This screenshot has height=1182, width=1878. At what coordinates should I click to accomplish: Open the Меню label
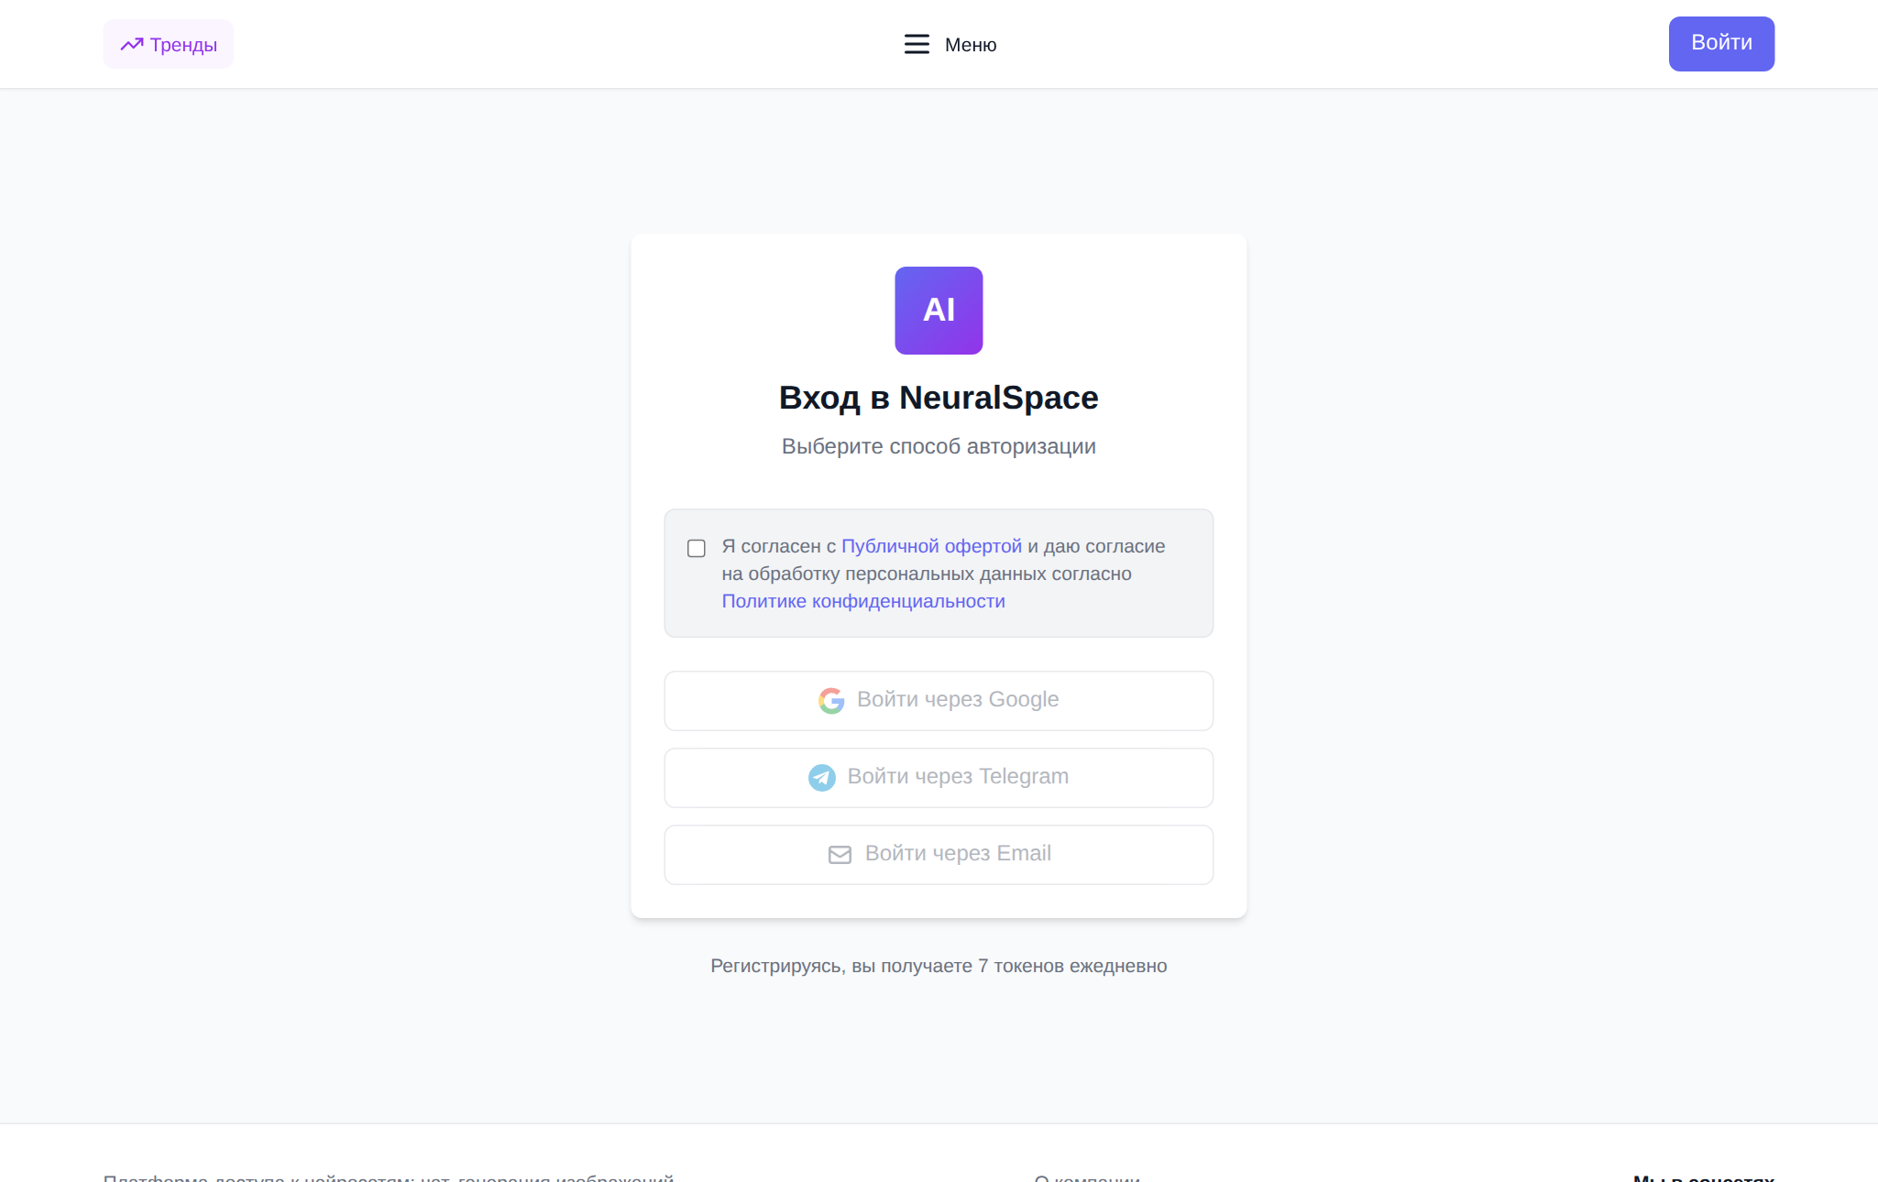coord(971,45)
